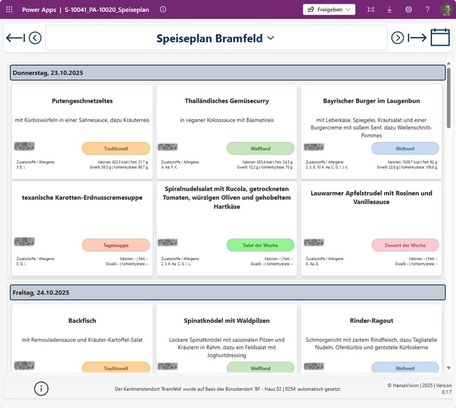Screen dimensions: 456x408
Task: Open the calendar date picker icon
Action: click(440, 37)
